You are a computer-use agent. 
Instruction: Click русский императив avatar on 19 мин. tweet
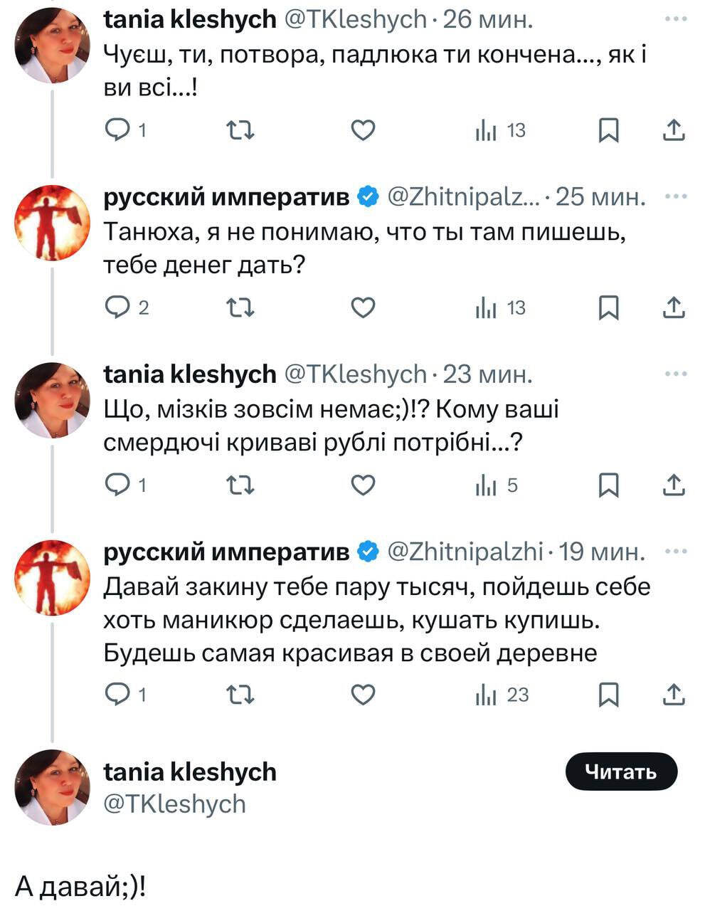(x=52, y=577)
